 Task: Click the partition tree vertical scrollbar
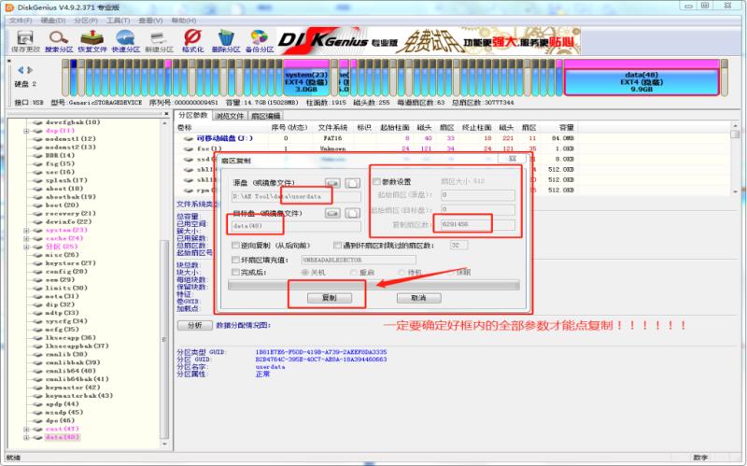(165, 281)
